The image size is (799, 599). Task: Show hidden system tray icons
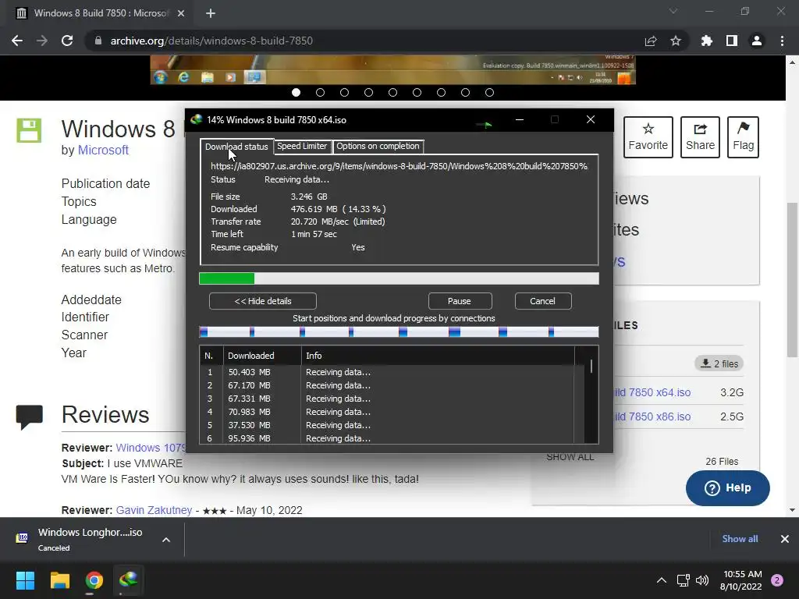point(662,580)
